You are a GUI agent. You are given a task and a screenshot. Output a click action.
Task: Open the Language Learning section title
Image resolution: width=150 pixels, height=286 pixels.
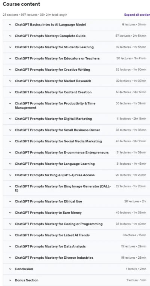click(x=55, y=164)
